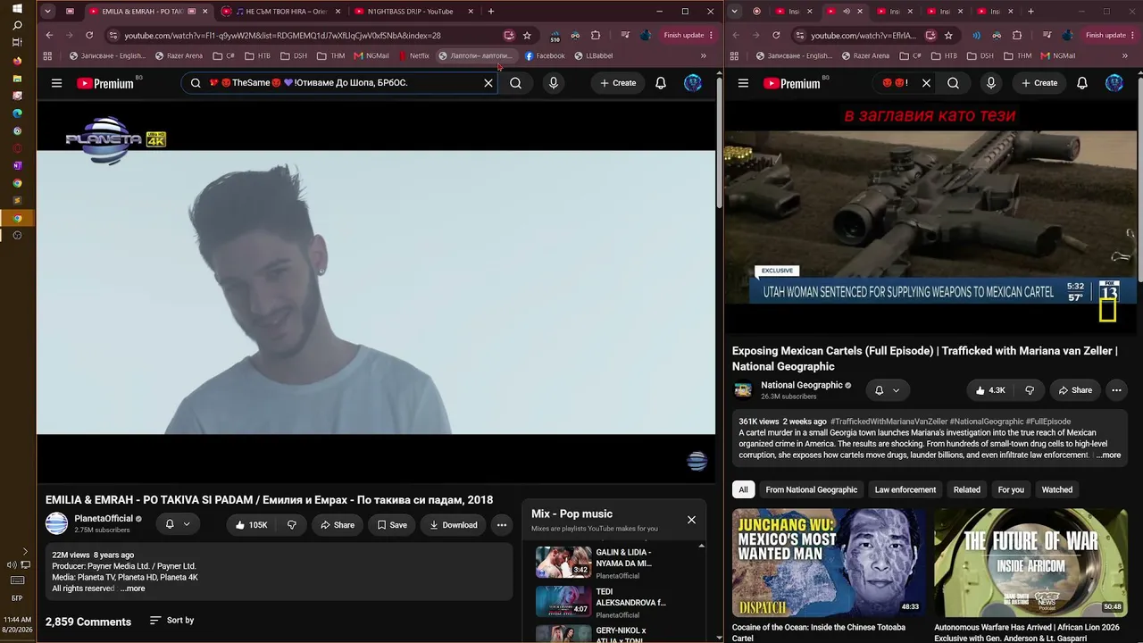Open the NGMail bookmark in left browser

pos(371,55)
